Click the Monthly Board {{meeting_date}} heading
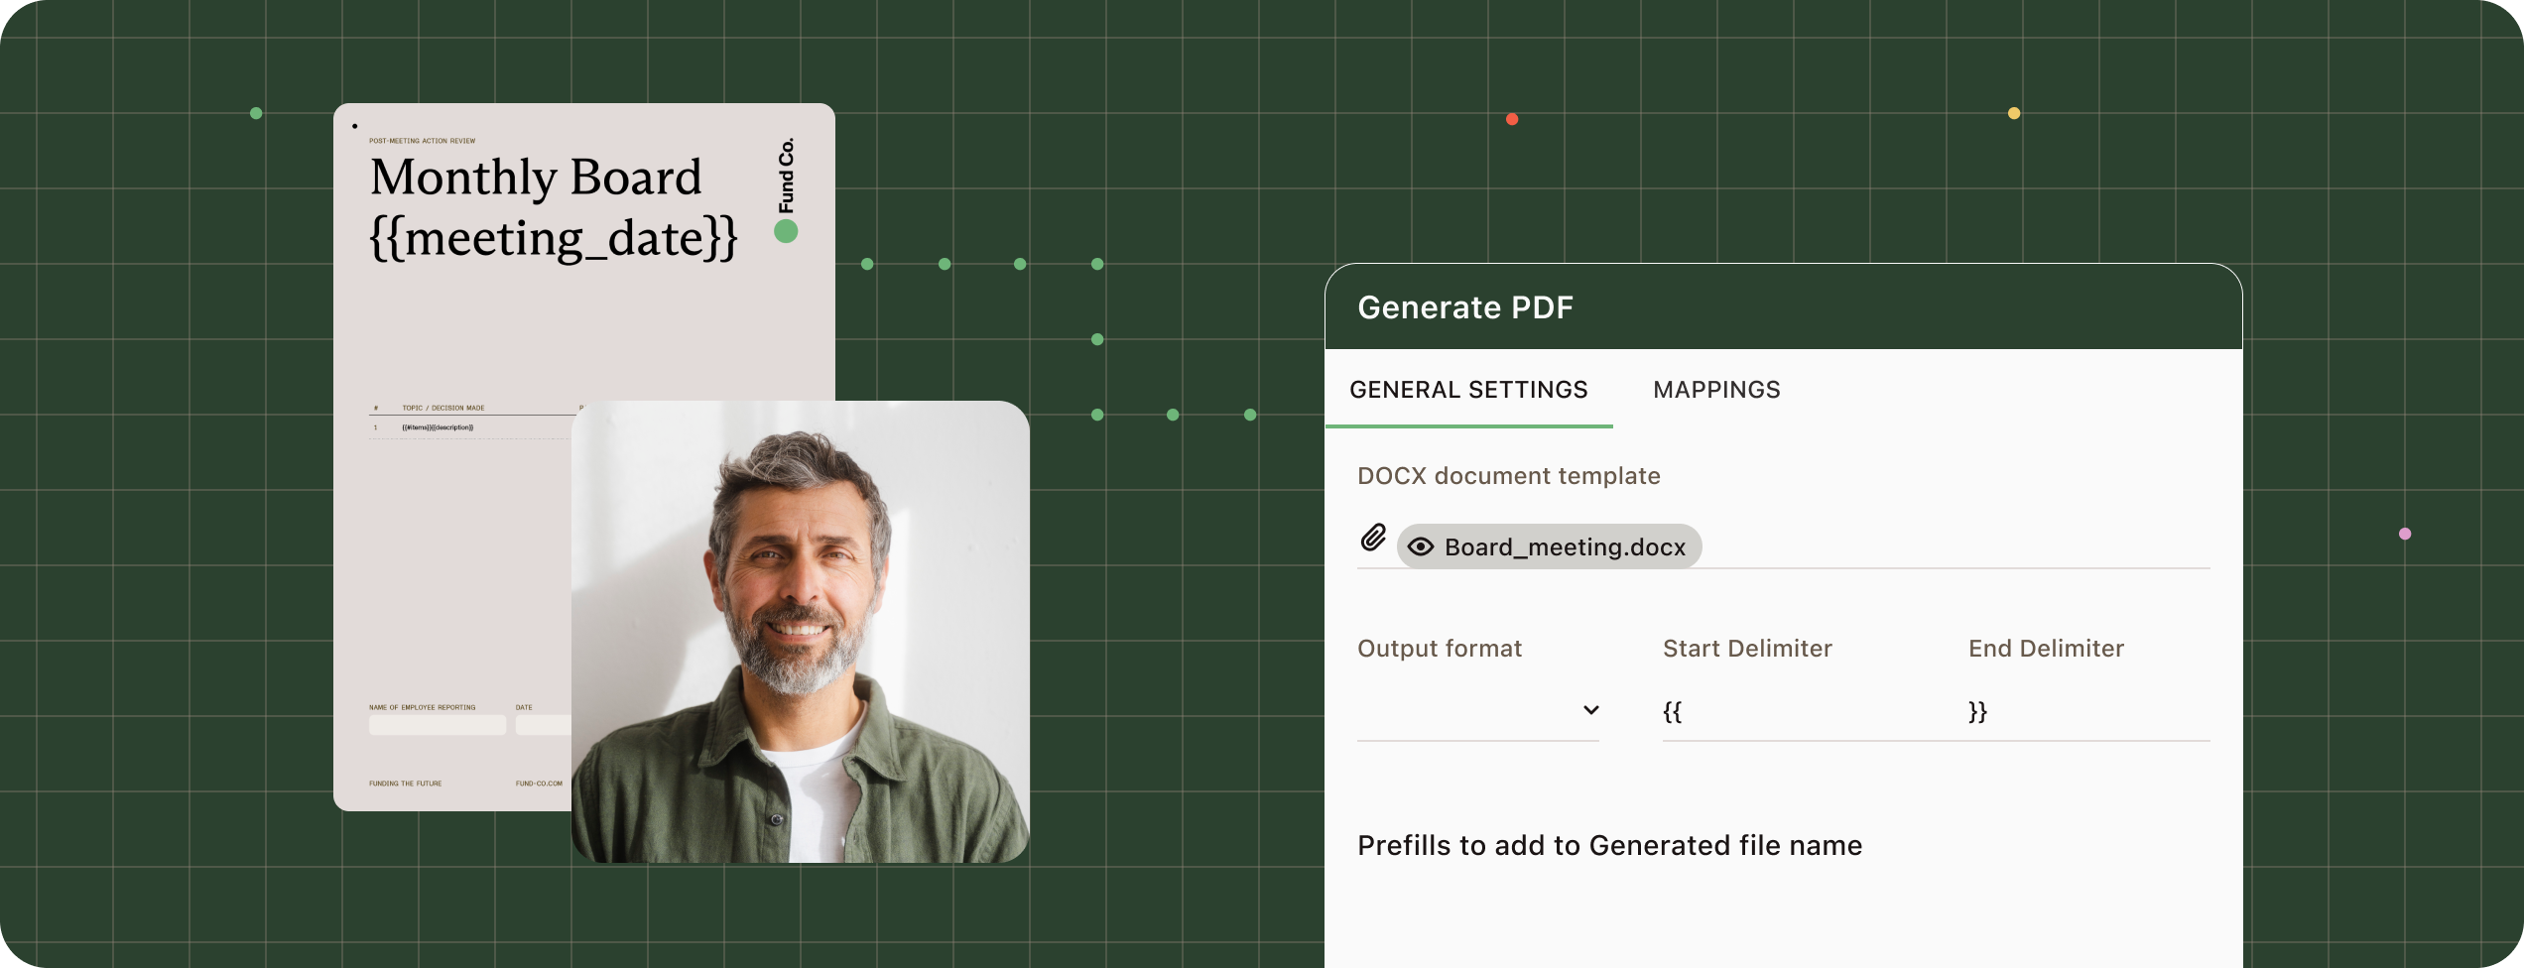This screenshot has width=2524, height=968. (553, 207)
